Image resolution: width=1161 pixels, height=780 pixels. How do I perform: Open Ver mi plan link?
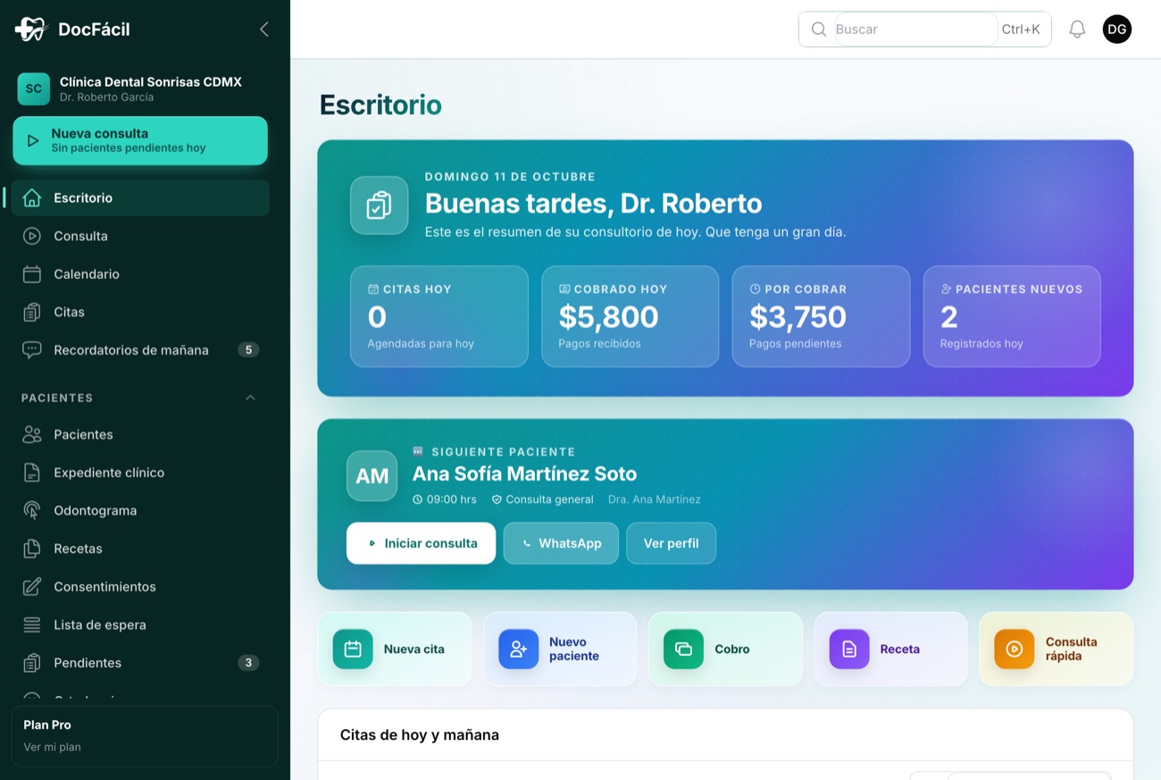(52, 747)
